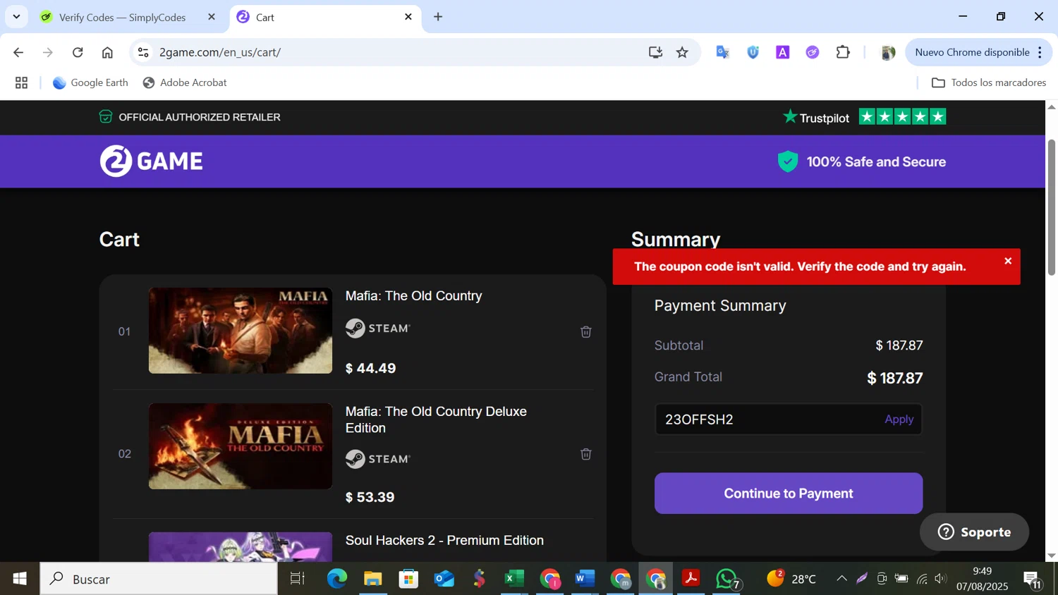This screenshot has height=595, width=1058.
Task: Open the Windows Start menu
Action: point(19,579)
